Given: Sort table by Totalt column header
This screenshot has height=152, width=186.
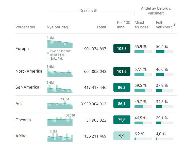Looking at the screenshot, I should [x=101, y=27].
